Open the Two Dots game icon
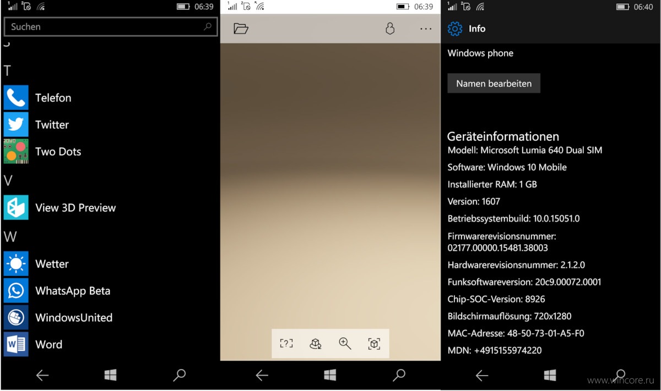 coord(16,151)
